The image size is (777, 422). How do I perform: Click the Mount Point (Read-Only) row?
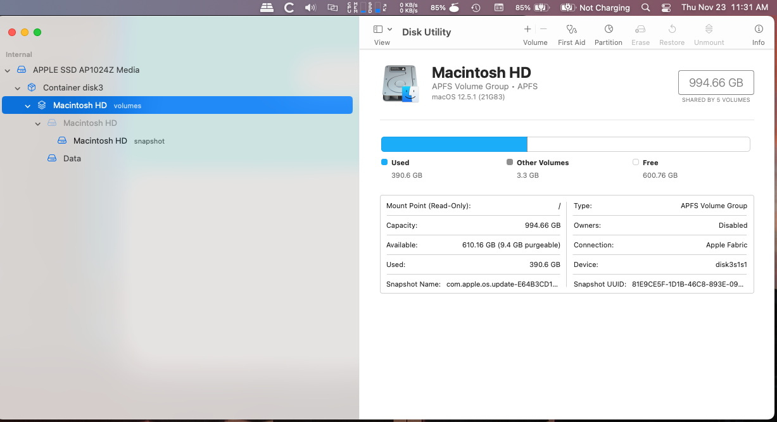click(473, 206)
